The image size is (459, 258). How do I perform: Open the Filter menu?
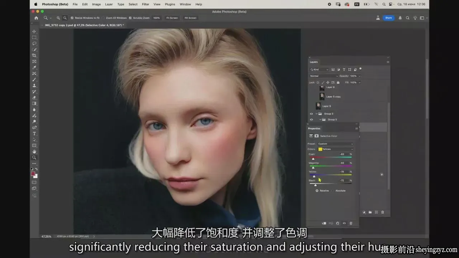[146, 4]
